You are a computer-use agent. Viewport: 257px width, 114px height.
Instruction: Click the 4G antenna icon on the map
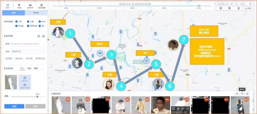coord(147,60)
